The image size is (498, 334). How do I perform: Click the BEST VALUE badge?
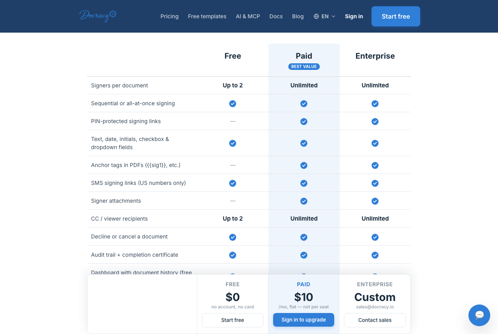coord(304,66)
